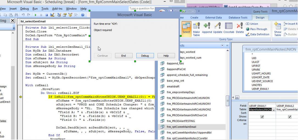Click the Append query icon
The width and height of the screenshot is (298, 140).
click(207, 28)
